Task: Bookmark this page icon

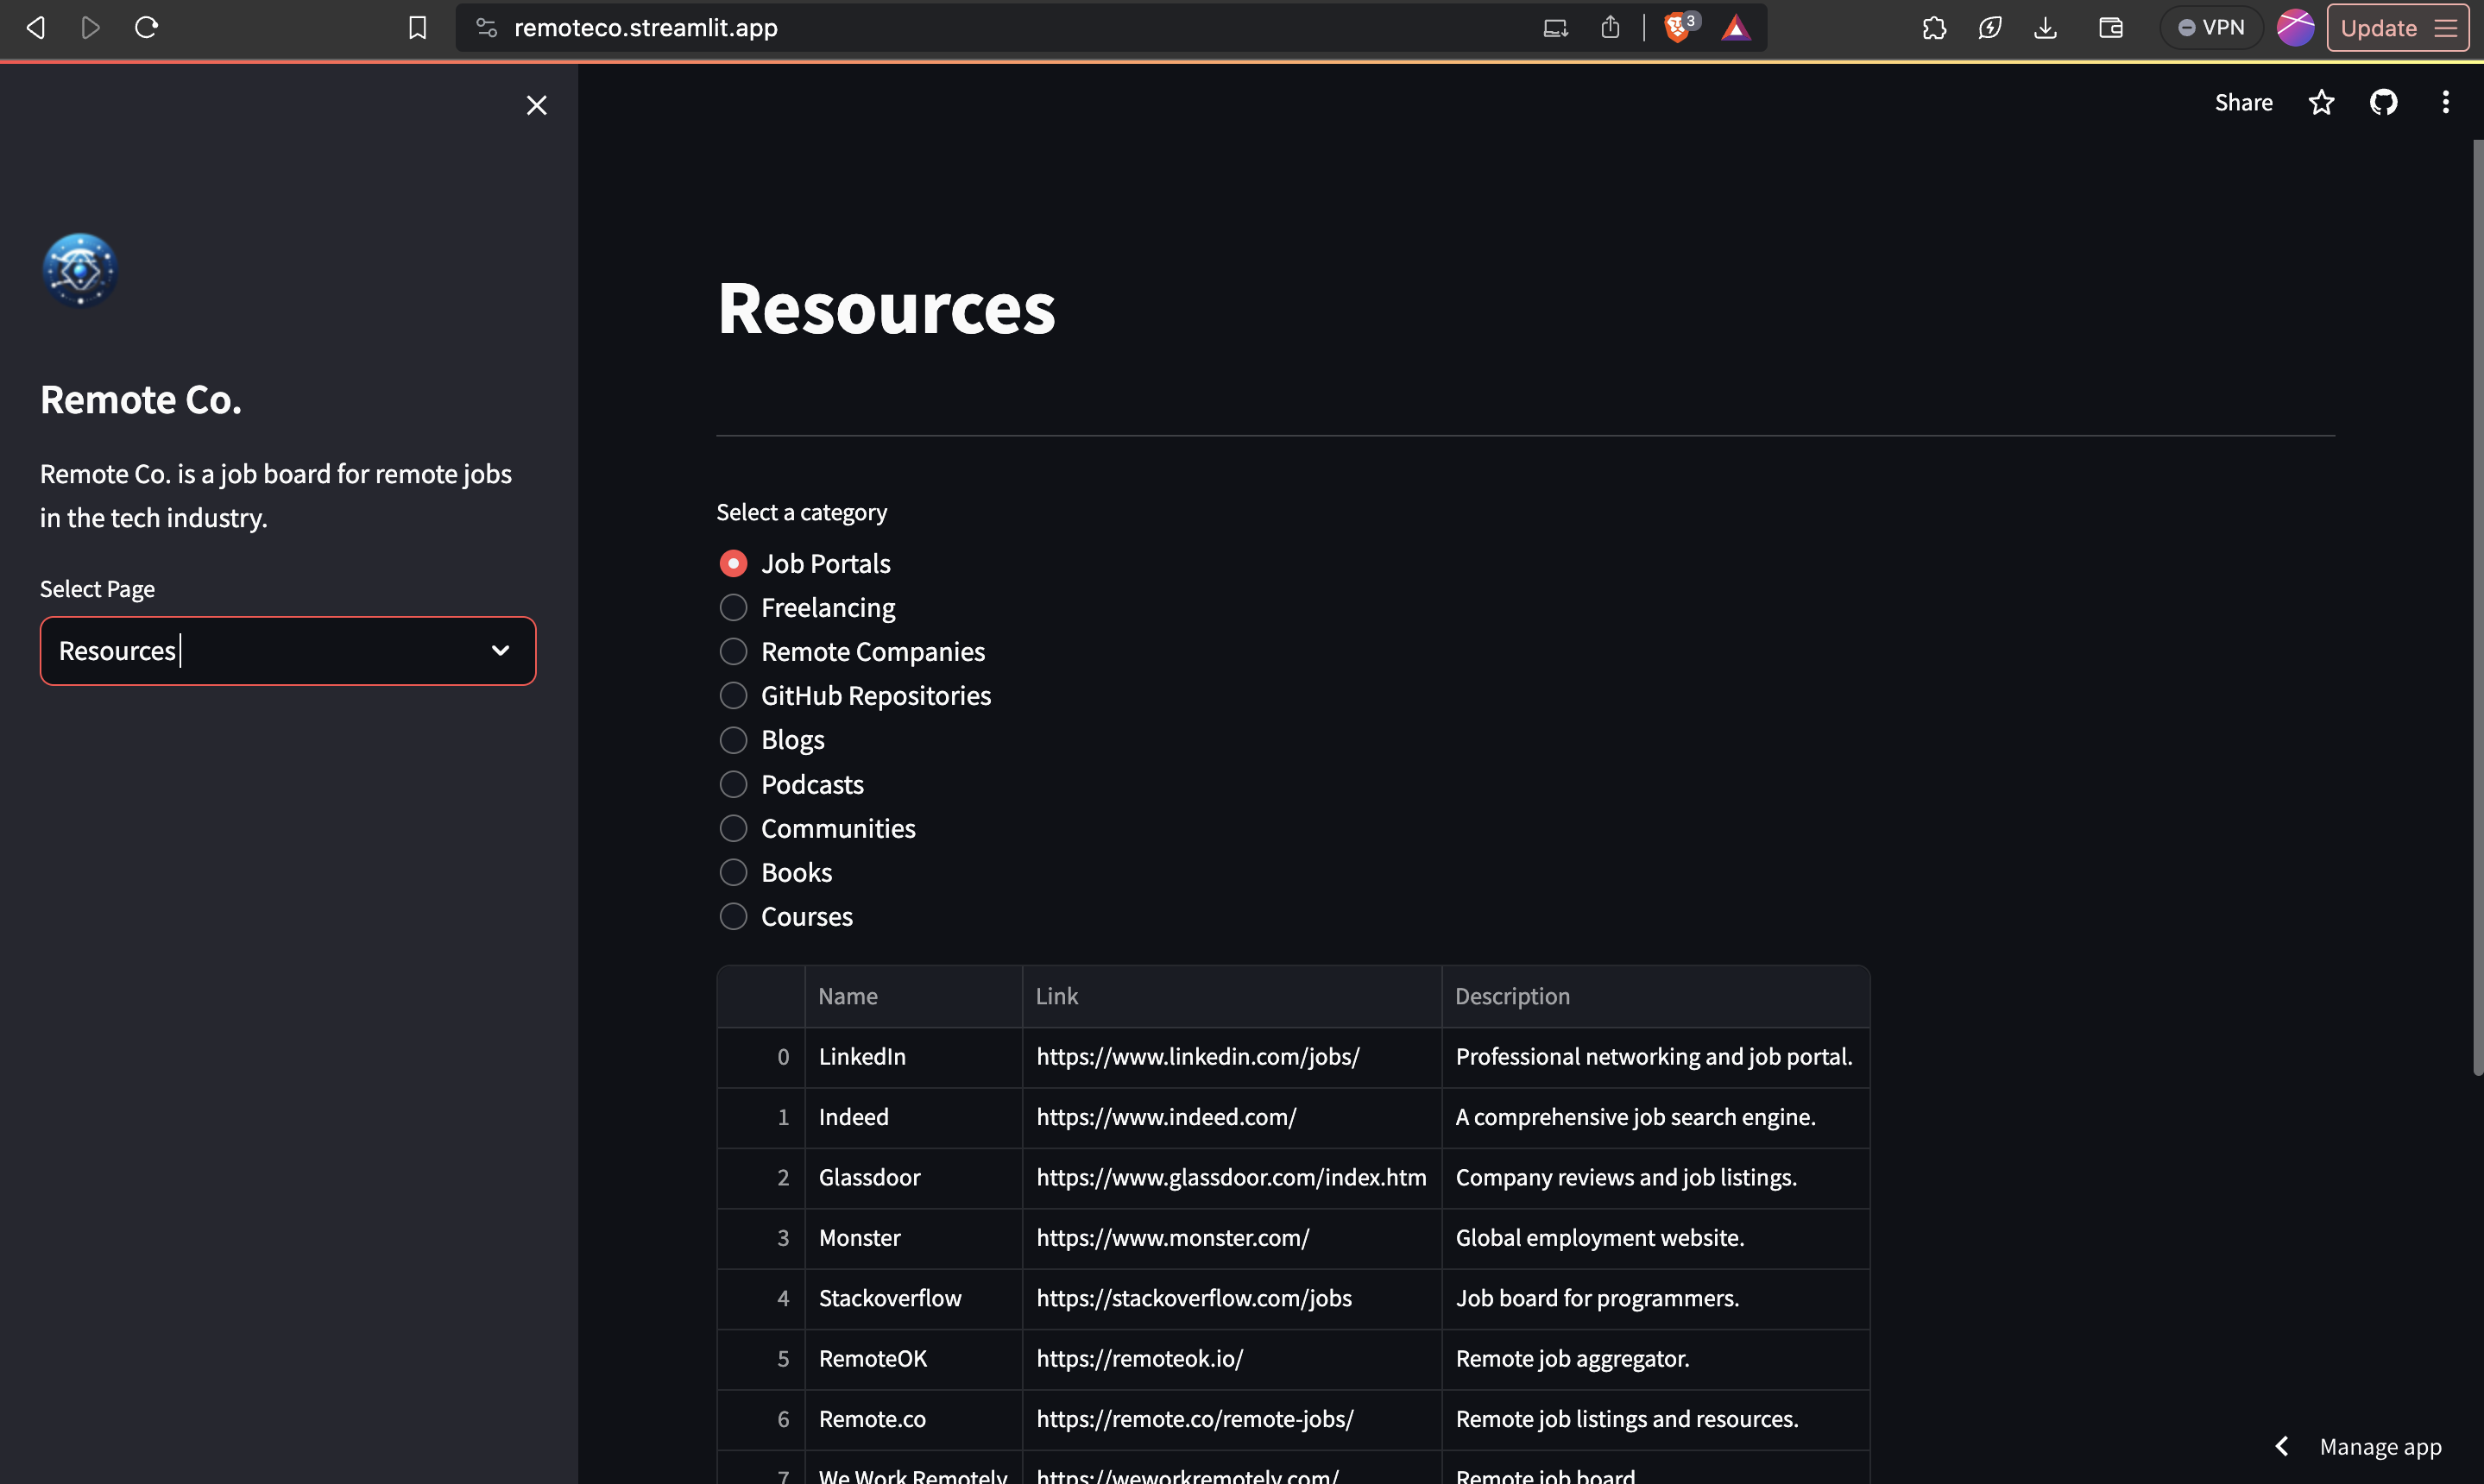Action: click(417, 28)
